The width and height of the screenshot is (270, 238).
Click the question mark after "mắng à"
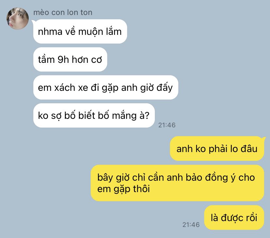pyautogui.click(x=147, y=116)
